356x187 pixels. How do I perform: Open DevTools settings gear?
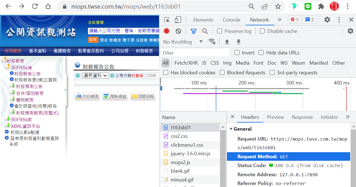coord(327,20)
